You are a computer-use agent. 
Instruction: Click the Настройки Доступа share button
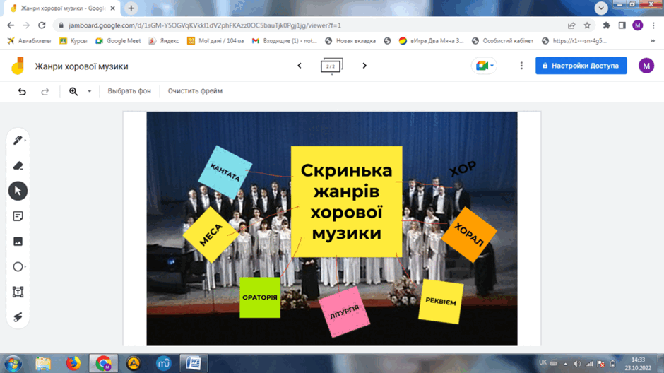(x=581, y=66)
